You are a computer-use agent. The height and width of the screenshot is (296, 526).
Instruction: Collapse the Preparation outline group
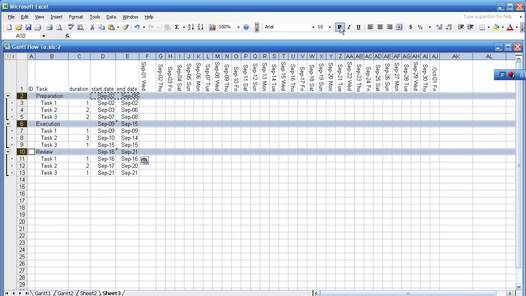(7, 96)
